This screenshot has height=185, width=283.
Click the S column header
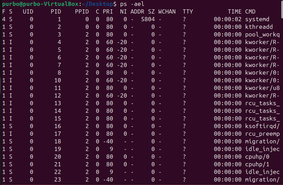coord(11,11)
